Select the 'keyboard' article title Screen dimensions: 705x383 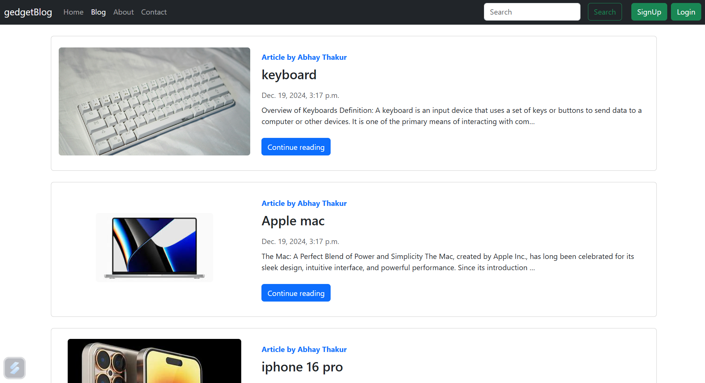(289, 75)
